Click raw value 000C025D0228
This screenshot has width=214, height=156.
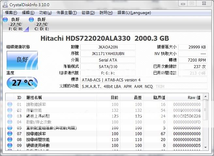tap(187, 116)
